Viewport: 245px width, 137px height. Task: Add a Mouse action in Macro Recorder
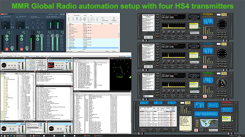(x=81, y=19)
